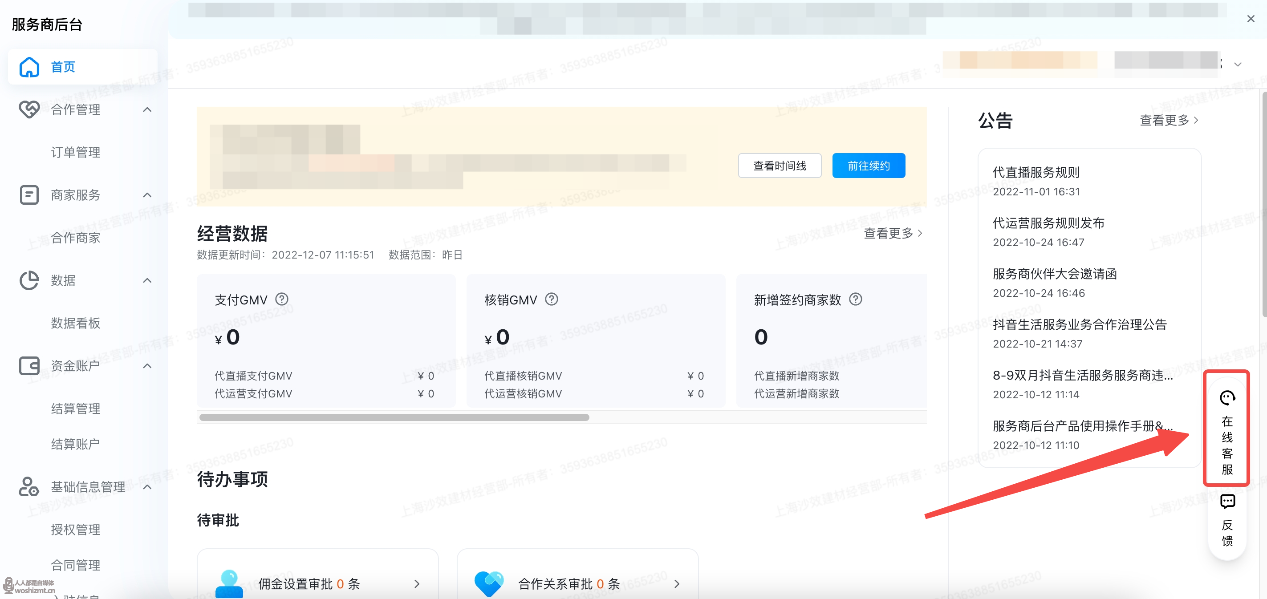Click the 核销GMV data card

point(596,341)
